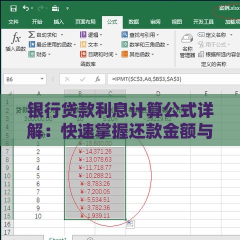Screen dimensions: 240x240
Task: Expand the 查找与引用 dropdown arrow
Action: coord(157,35)
